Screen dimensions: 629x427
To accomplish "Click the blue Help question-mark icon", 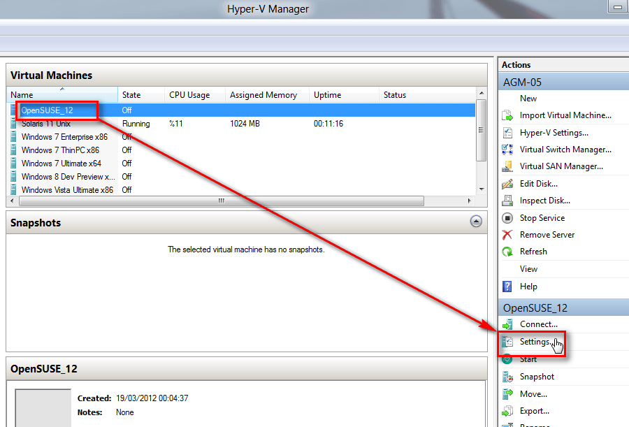I will point(507,287).
